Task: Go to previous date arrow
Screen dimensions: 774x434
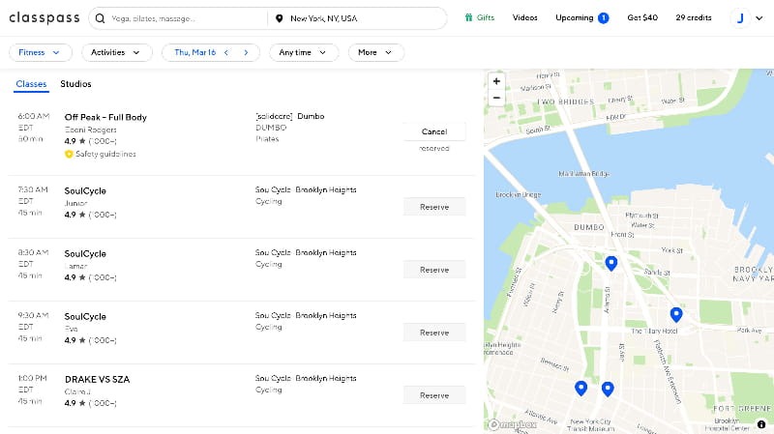Action: [226, 52]
